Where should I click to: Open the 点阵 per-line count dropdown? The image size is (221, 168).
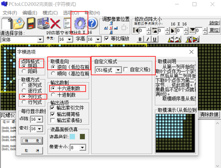pos(40,119)
